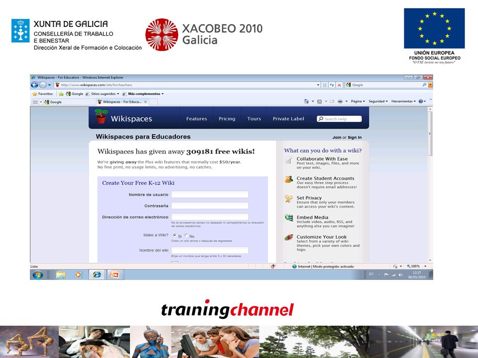This screenshot has height=358, width=478.
Task: Click the RSS feeds icon in command bar
Action: 320,101
